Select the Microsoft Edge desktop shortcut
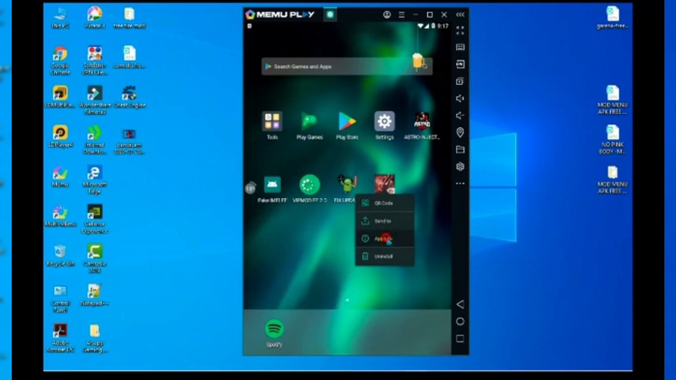Screen dimensions: 676x380 (95, 179)
